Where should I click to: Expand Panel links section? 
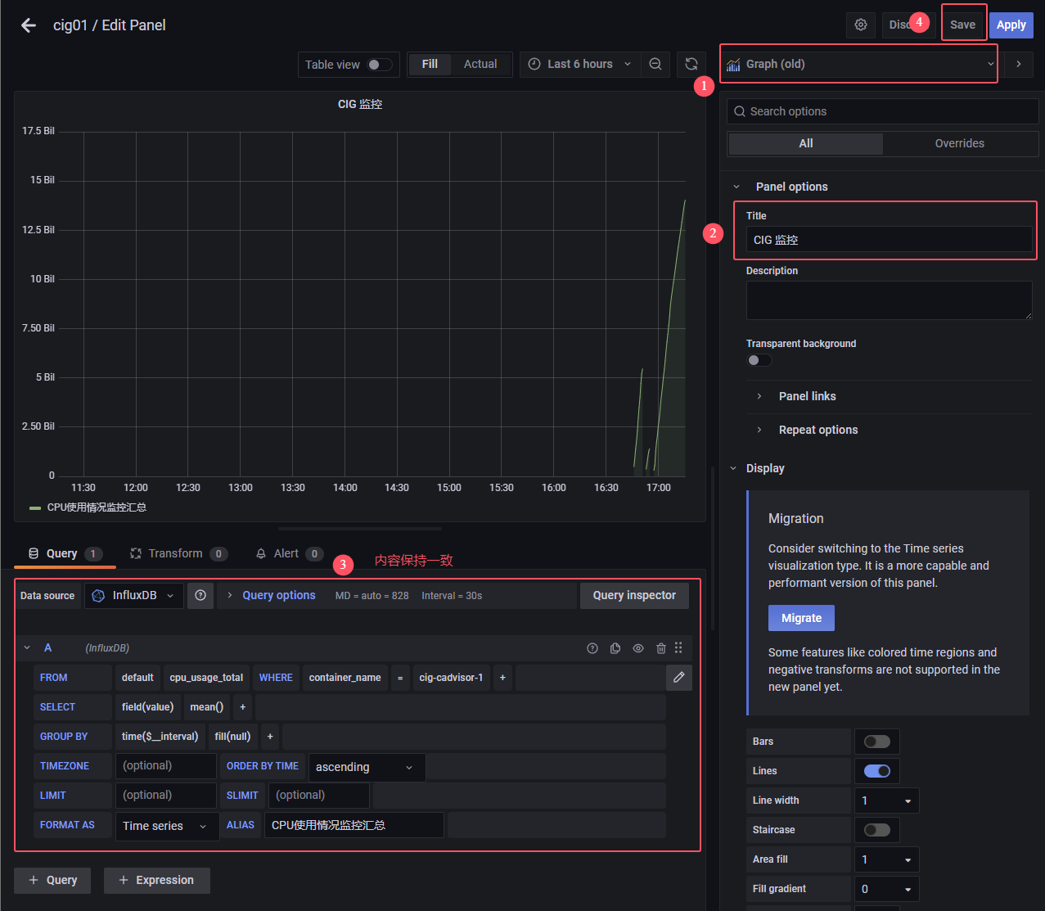pos(807,396)
